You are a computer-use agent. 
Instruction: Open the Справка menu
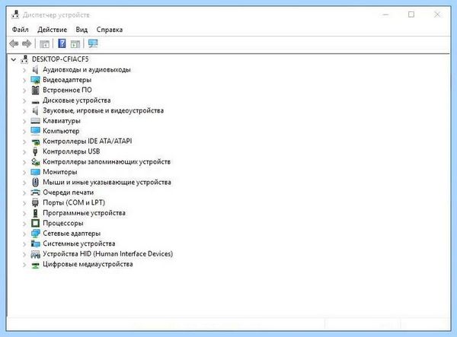click(110, 30)
